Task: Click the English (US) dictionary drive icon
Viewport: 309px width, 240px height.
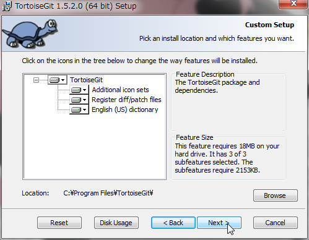Action: (x=76, y=109)
